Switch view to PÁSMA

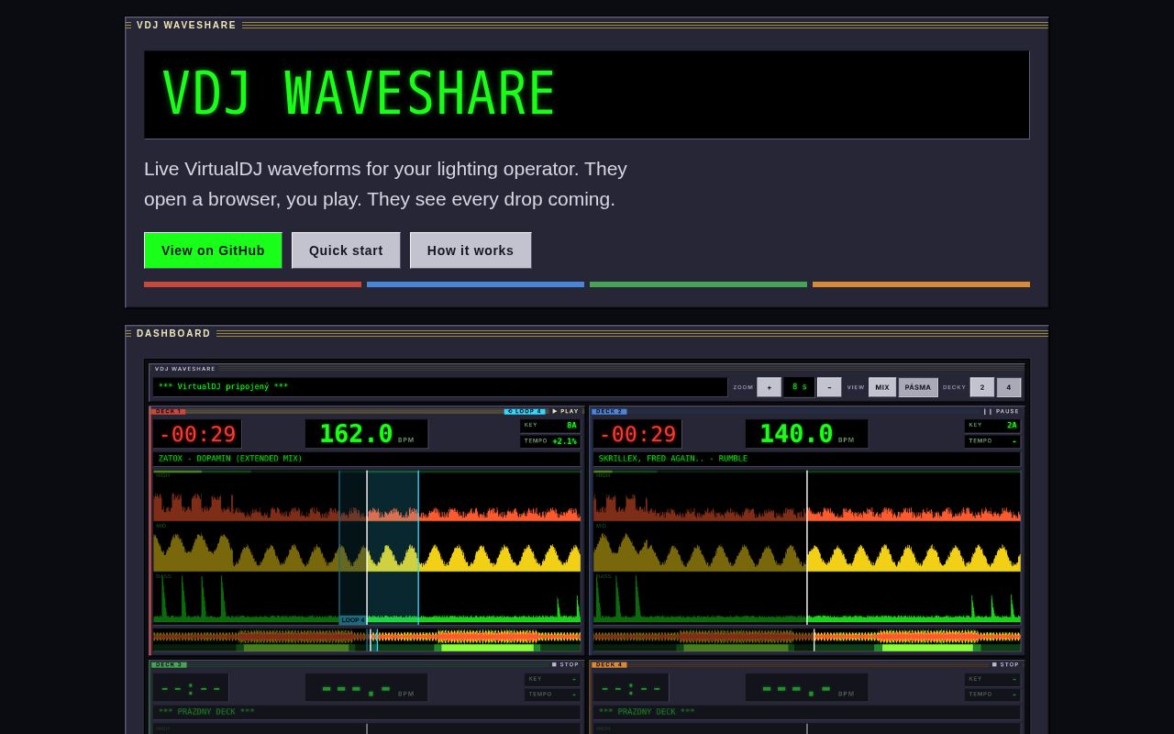(x=918, y=387)
